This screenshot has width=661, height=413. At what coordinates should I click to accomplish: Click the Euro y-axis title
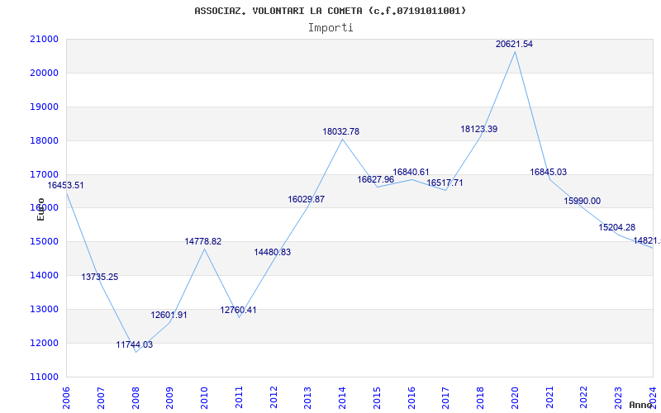tap(40, 210)
